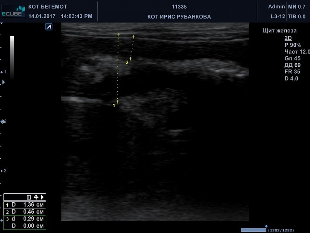This screenshot has height=233, width=310.
Task: Click the Част 12.0 frequency value
Action: coord(297,52)
